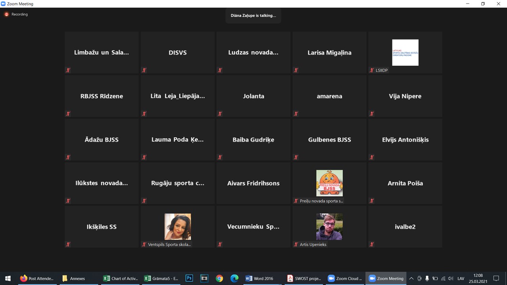Open Photoshop from the taskbar

(x=189, y=278)
